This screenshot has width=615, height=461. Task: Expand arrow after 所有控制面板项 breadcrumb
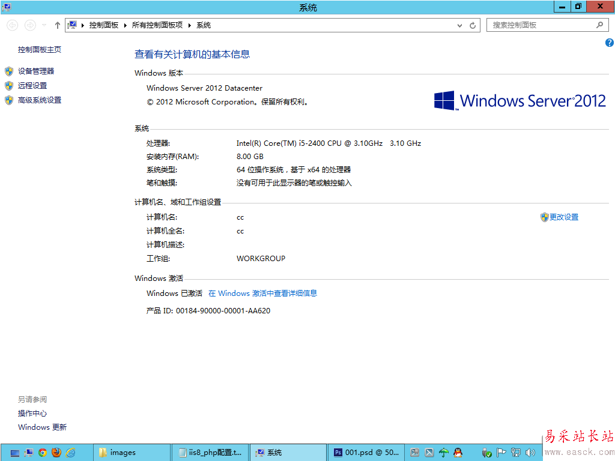189,25
